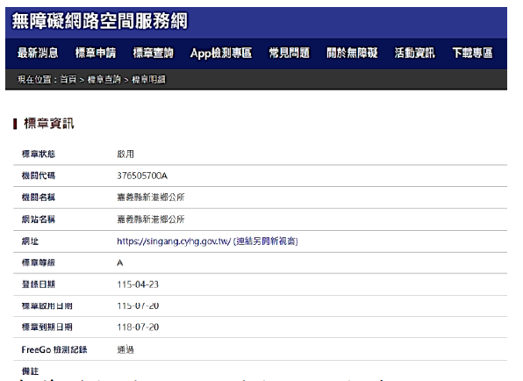This screenshot has height=381, width=523.
Task: Select agency code 376505700A
Action: coord(142,176)
